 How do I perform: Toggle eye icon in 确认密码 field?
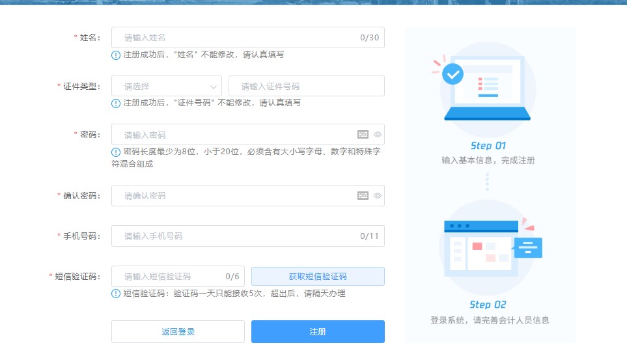tap(378, 196)
